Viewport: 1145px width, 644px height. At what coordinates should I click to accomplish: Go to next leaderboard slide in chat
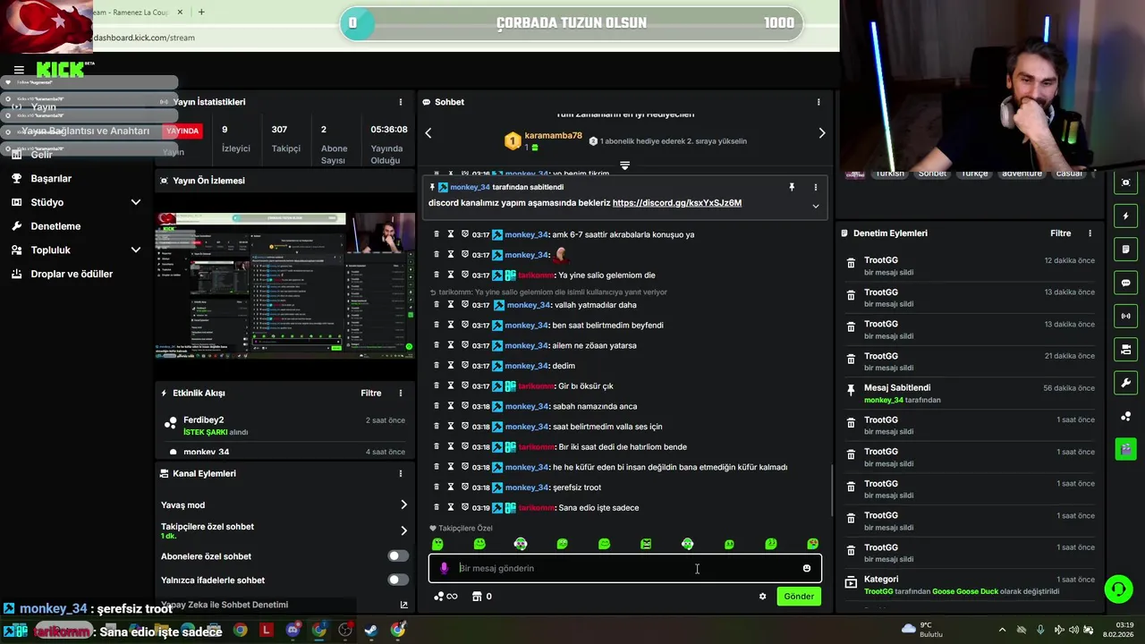click(822, 133)
